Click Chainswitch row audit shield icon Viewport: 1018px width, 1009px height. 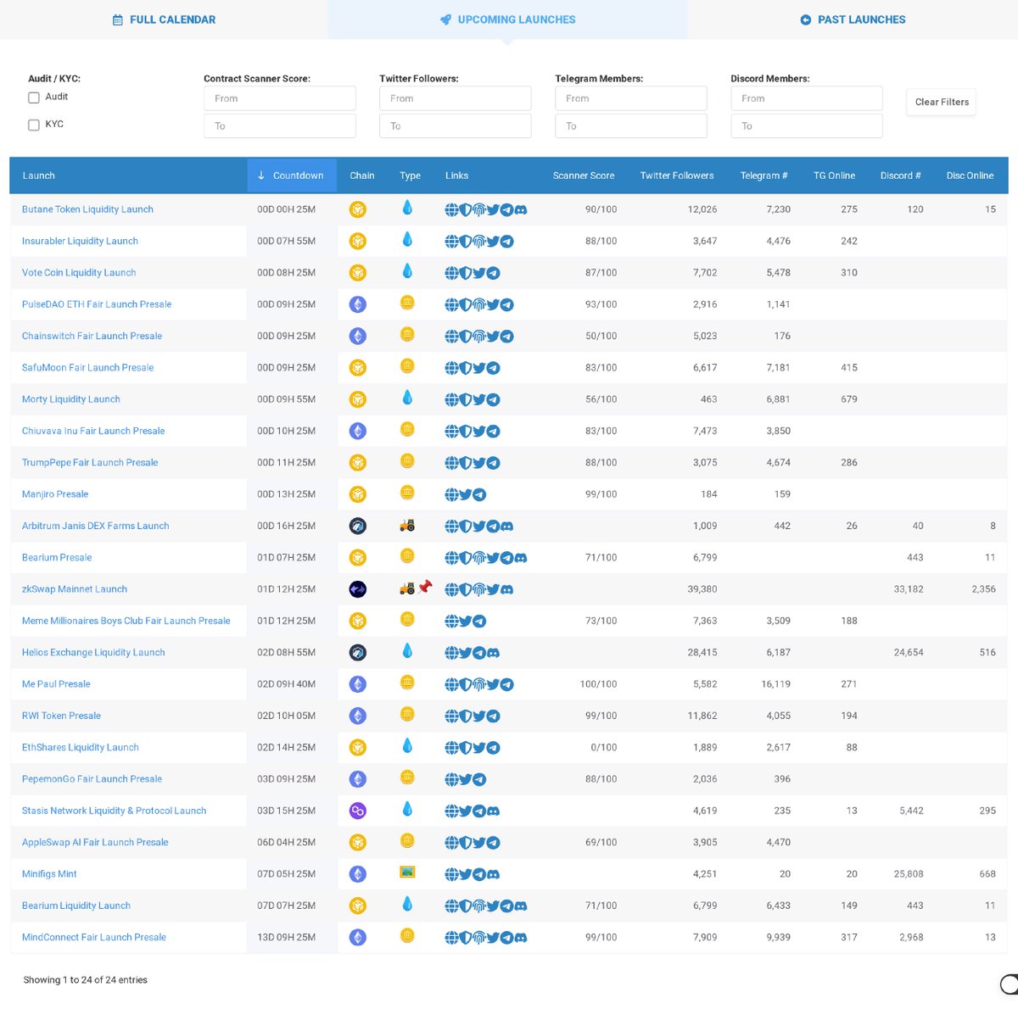[x=465, y=337]
